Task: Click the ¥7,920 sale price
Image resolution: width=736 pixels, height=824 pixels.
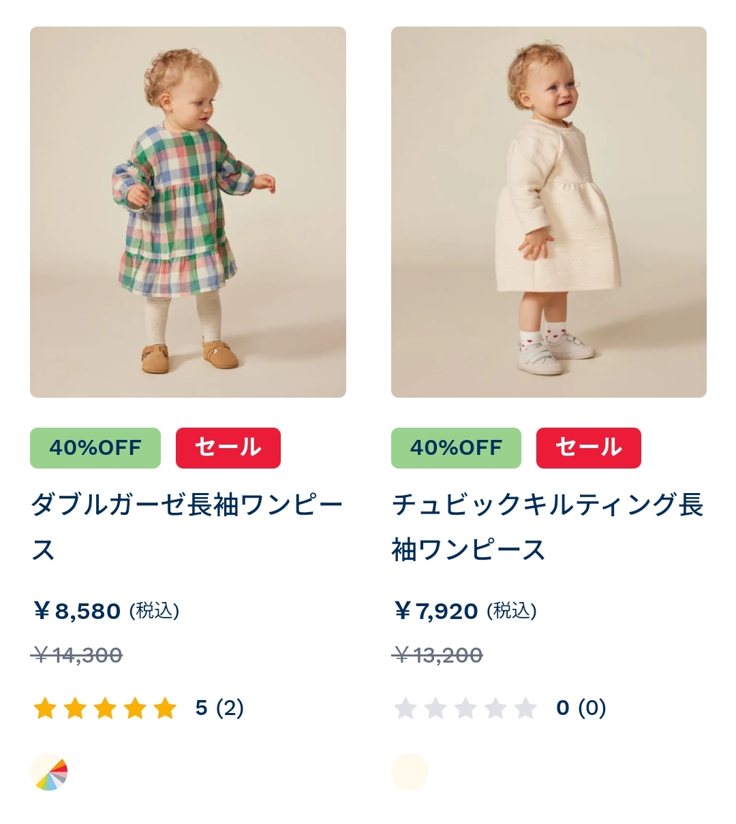Action: (x=435, y=611)
